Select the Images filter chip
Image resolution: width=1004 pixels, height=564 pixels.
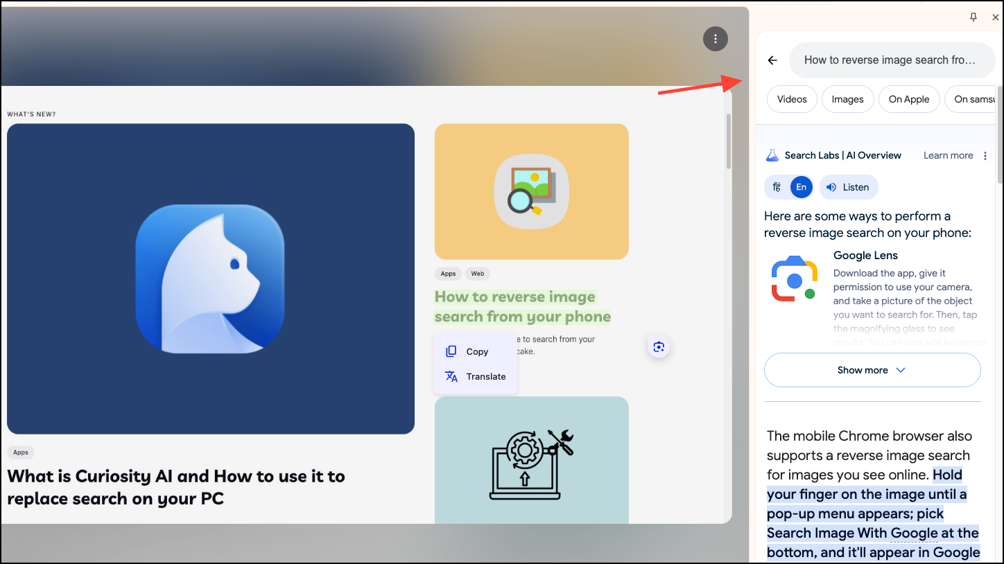pos(847,99)
